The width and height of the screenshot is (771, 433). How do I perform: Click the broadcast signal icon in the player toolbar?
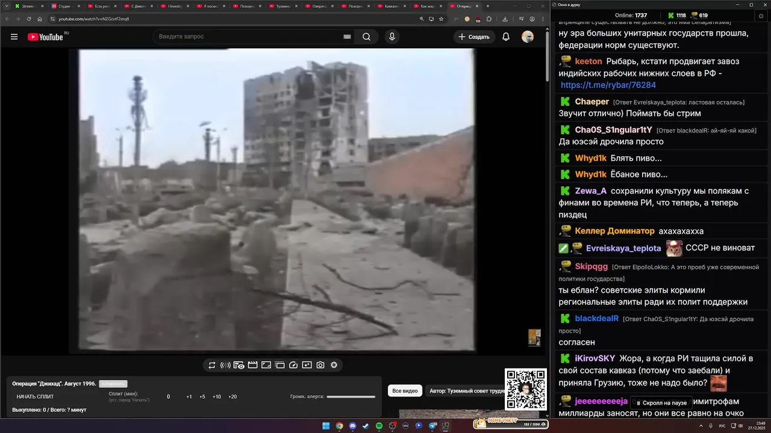click(x=225, y=365)
